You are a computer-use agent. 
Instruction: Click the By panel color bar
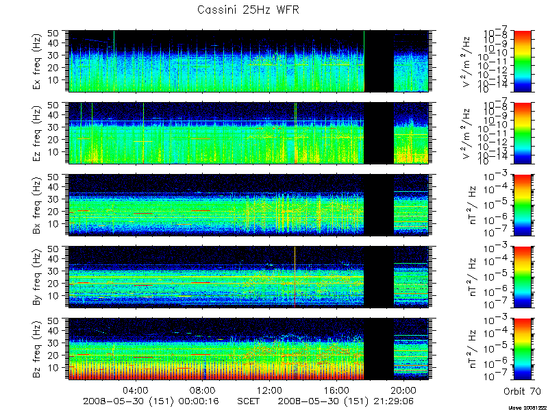coord(522,277)
